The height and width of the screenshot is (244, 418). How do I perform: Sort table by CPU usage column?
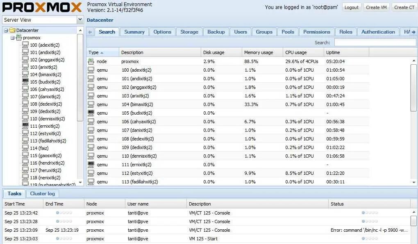303,52
